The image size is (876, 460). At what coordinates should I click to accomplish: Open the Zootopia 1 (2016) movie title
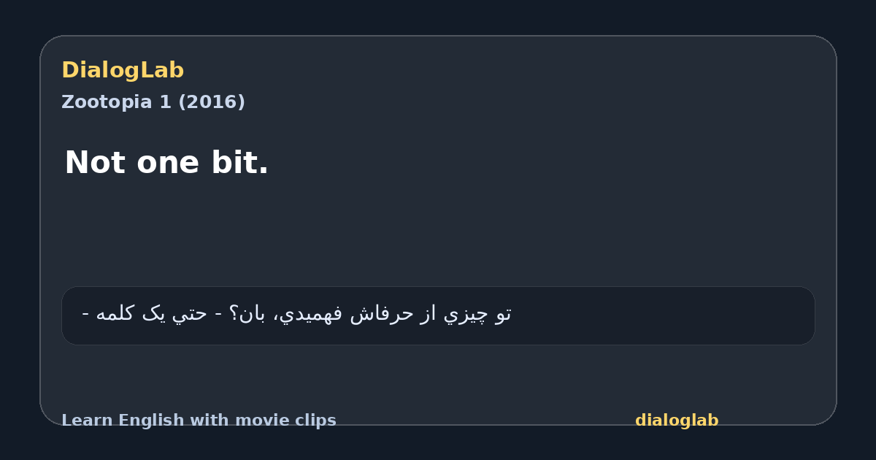(x=153, y=102)
